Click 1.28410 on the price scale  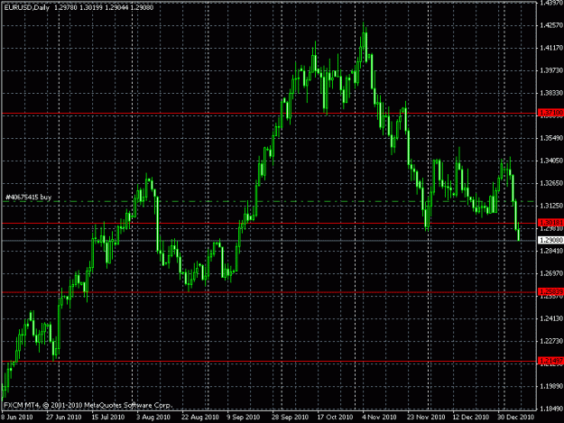pos(551,251)
